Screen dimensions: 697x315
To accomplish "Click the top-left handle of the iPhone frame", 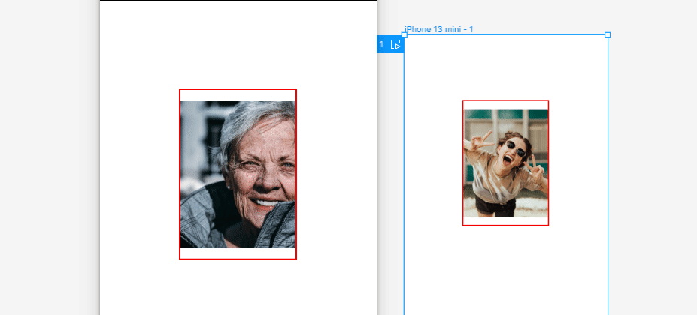I will point(405,35).
